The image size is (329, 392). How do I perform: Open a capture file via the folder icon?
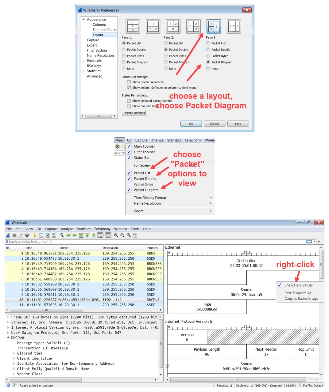(35, 235)
